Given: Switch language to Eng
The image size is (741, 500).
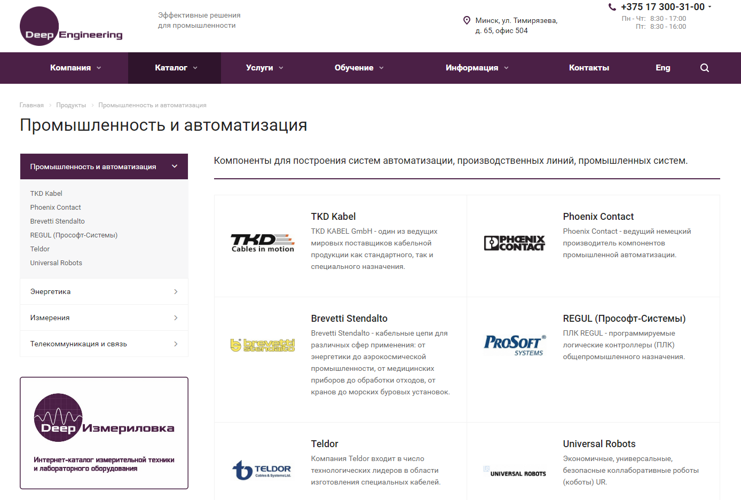Looking at the screenshot, I should click(x=663, y=68).
